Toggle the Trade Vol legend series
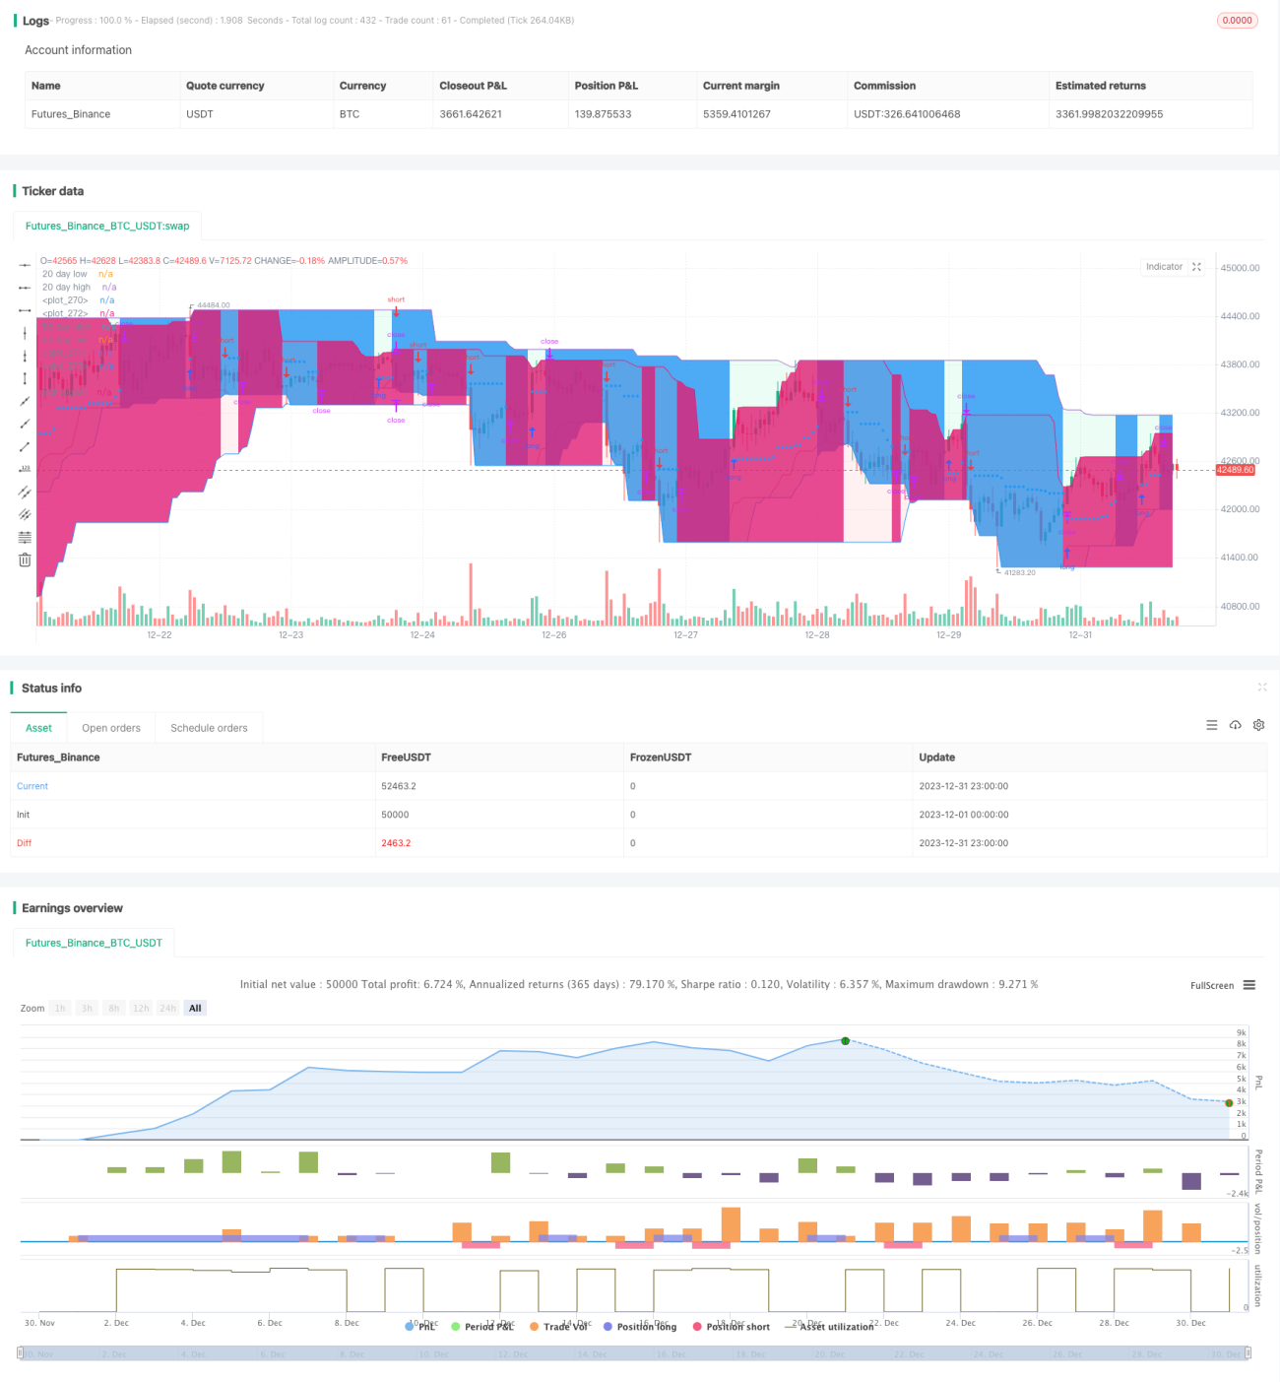The height and width of the screenshot is (1382, 1280). (559, 1327)
